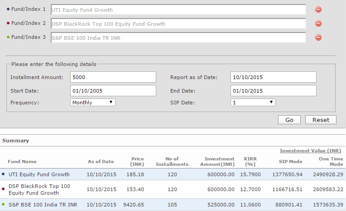Click XIRR value 12.7000

pos(250,189)
